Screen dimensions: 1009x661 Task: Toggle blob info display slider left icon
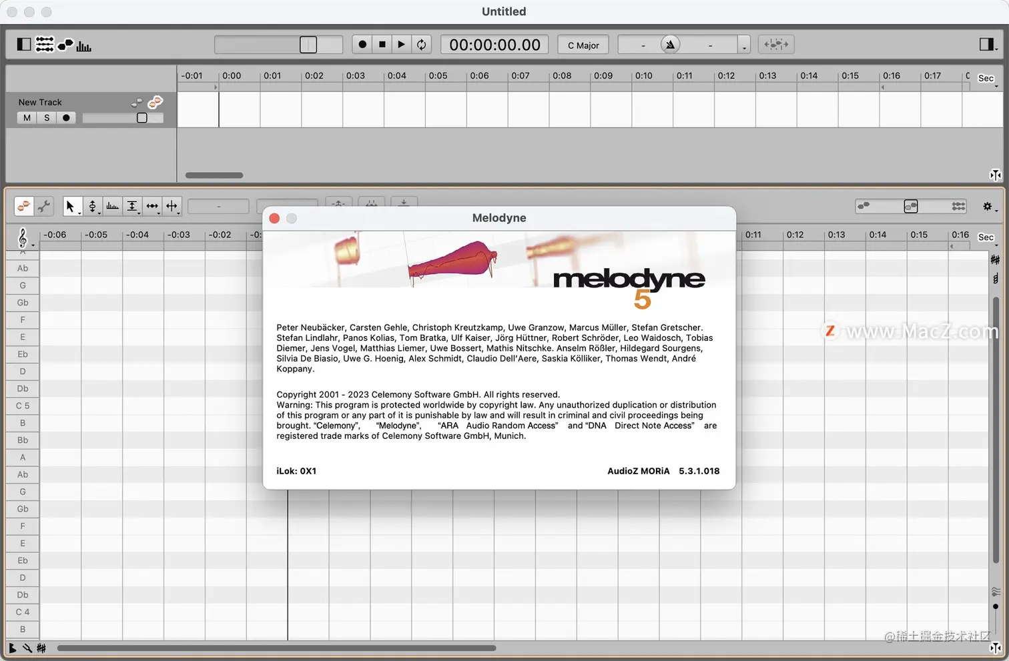tap(864, 206)
